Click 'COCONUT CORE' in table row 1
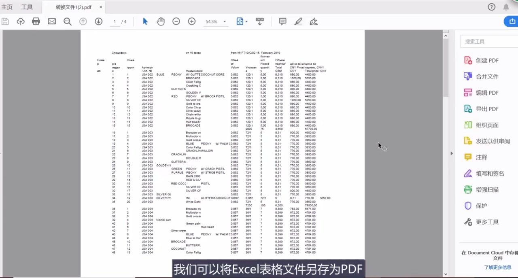The width and height of the screenshot is (518, 278). pyautogui.click(x=212, y=74)
